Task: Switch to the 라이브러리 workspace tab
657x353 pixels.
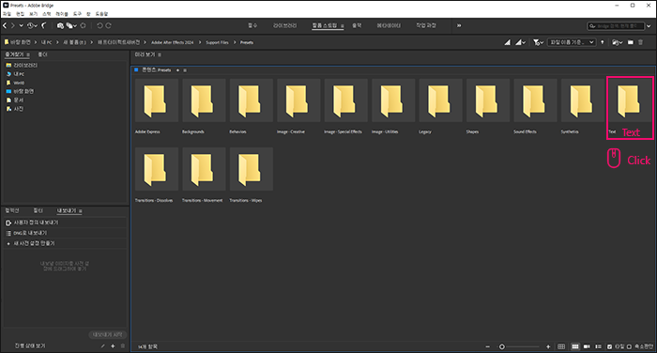Action: click(x=285, y=25)
